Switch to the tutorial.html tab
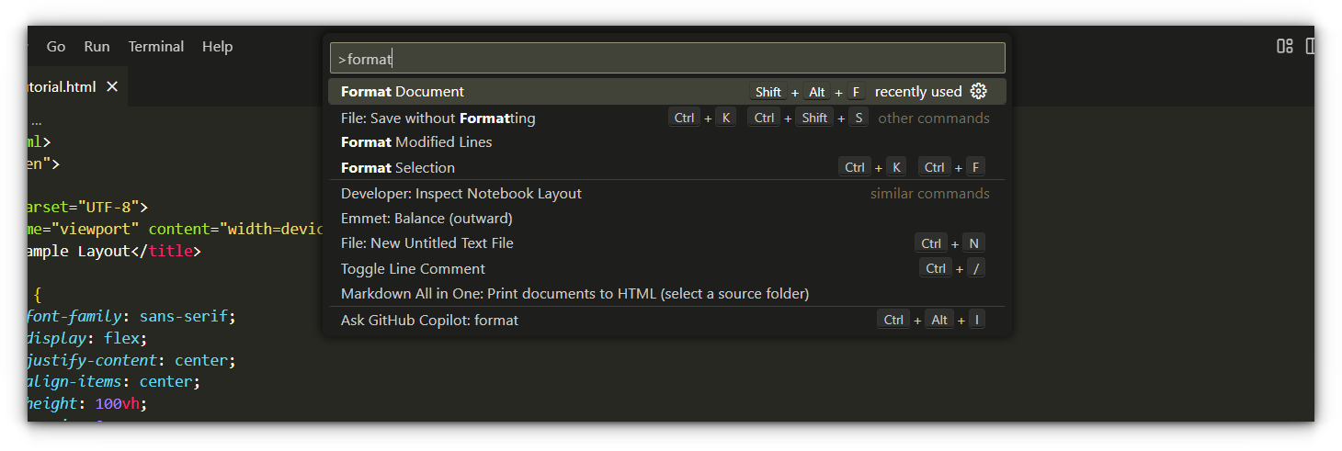Image resolution: width=1342 pixels, height=451 pixels. 61,87
